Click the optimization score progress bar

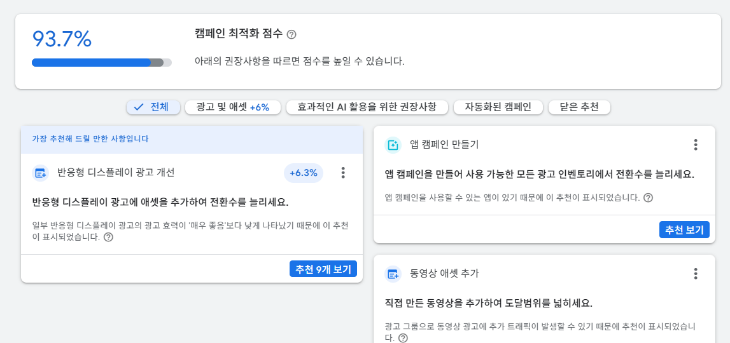(101, 63)
